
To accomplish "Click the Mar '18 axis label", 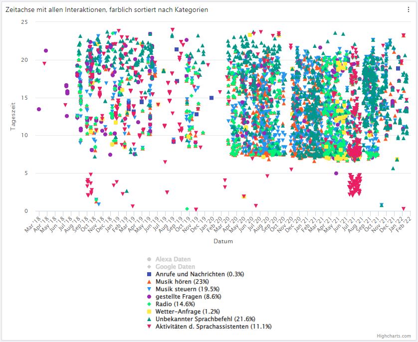I will click(33, 224).
